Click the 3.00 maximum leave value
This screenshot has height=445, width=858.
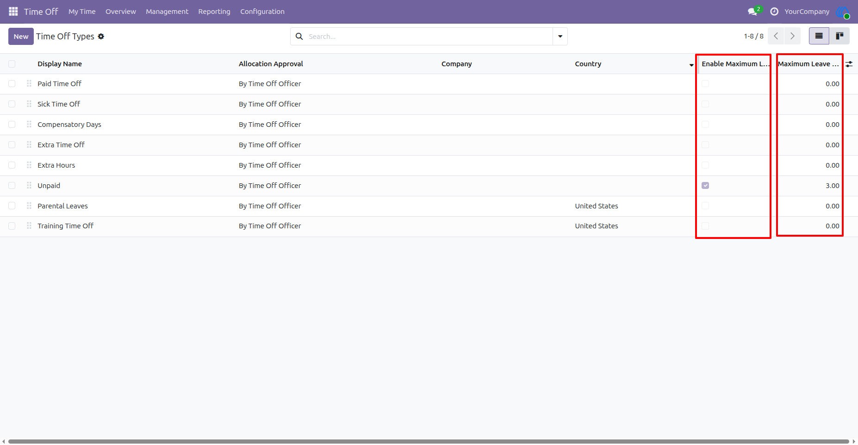[x=832, y=186]
